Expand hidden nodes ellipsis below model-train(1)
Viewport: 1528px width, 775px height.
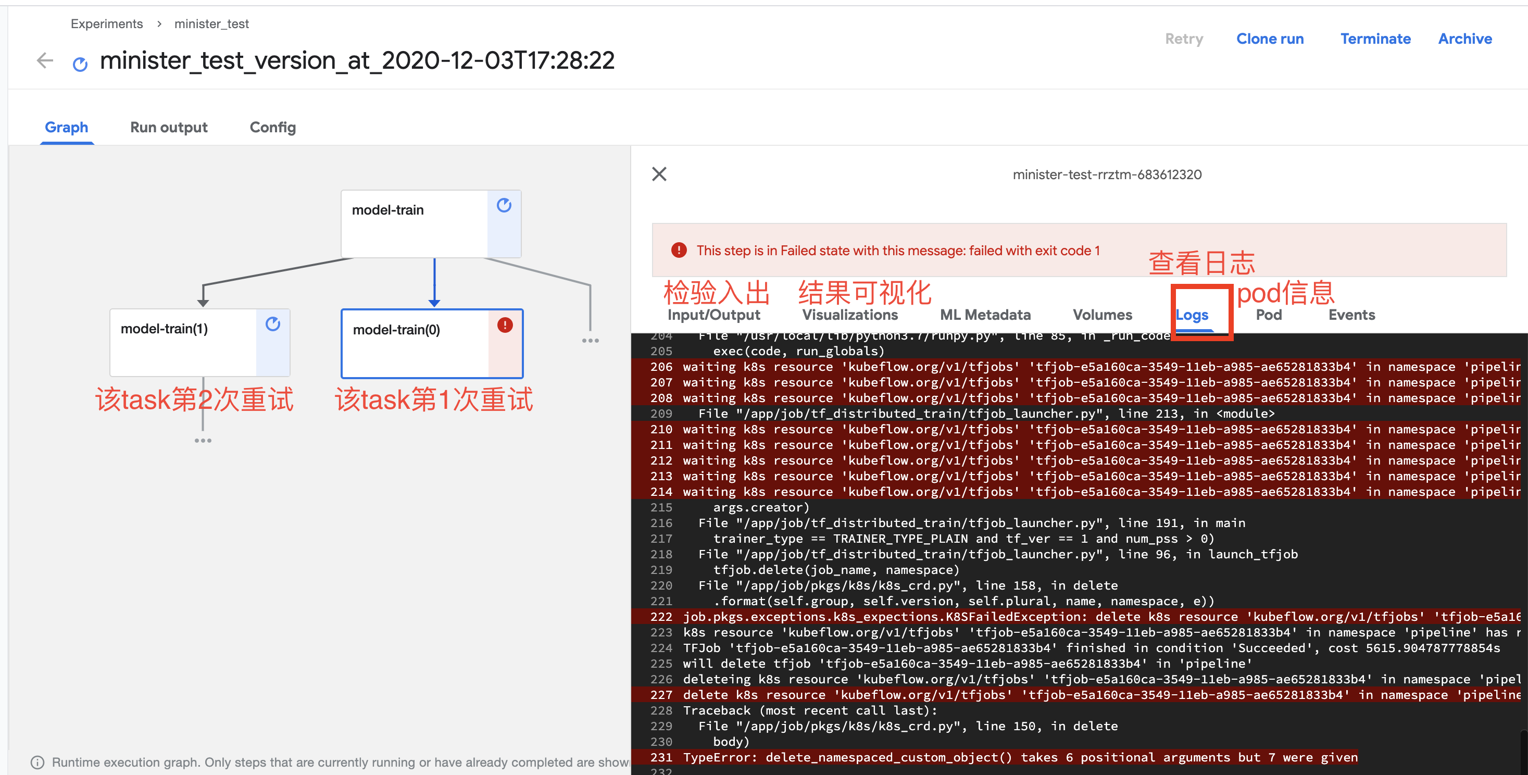tap(203, 440)
